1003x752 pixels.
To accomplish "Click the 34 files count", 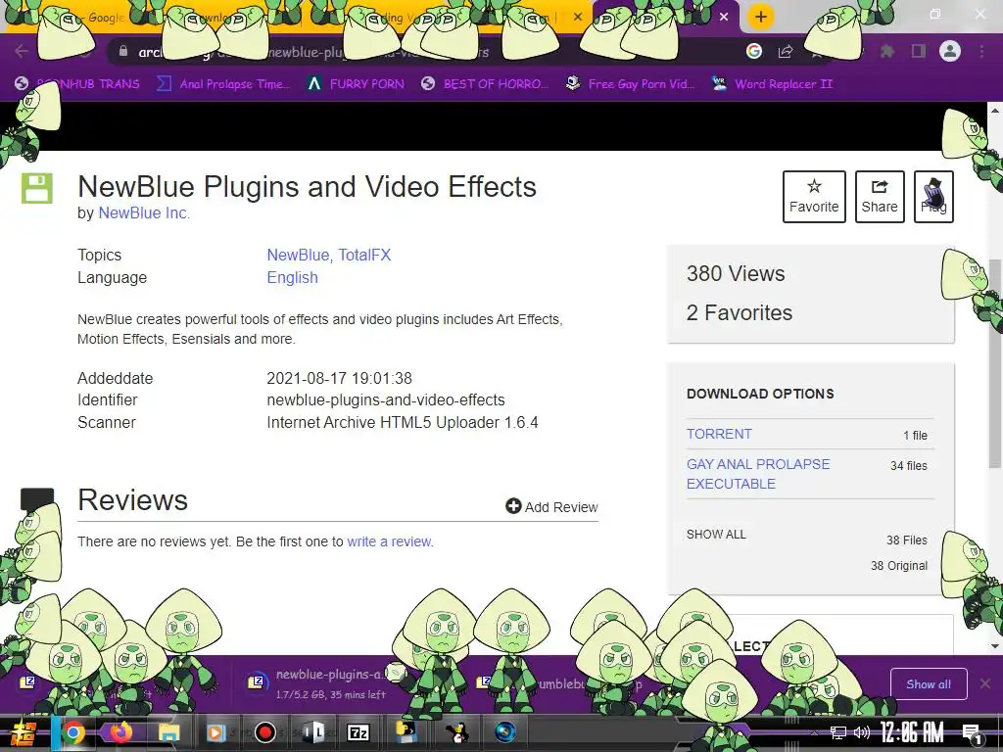I will (908, 465).
